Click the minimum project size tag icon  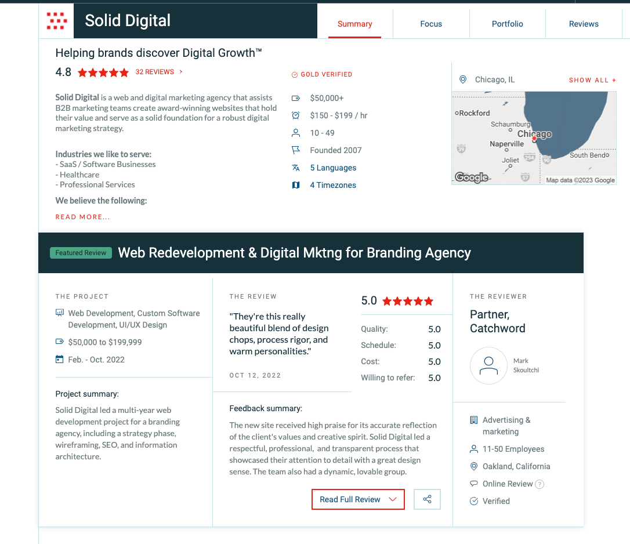(296, 99)
